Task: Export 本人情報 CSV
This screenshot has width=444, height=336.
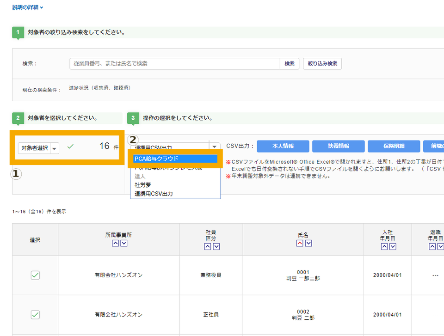Action: click(283, 146)
